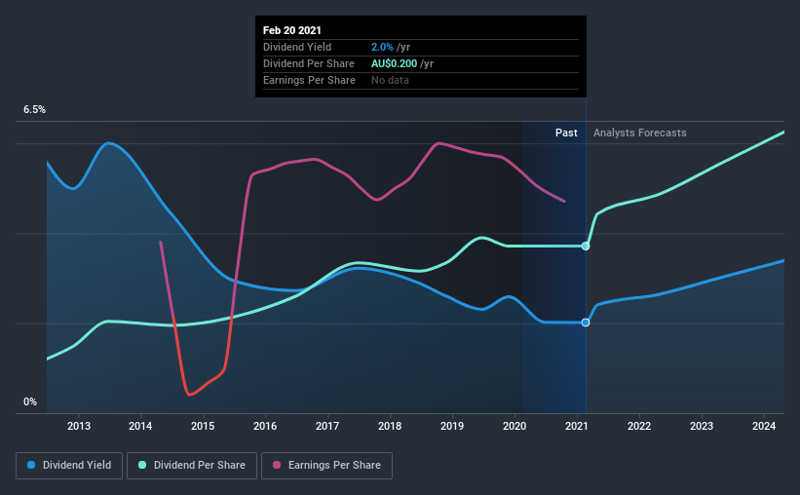Click the red trough of the earnings line

(190, 394)
